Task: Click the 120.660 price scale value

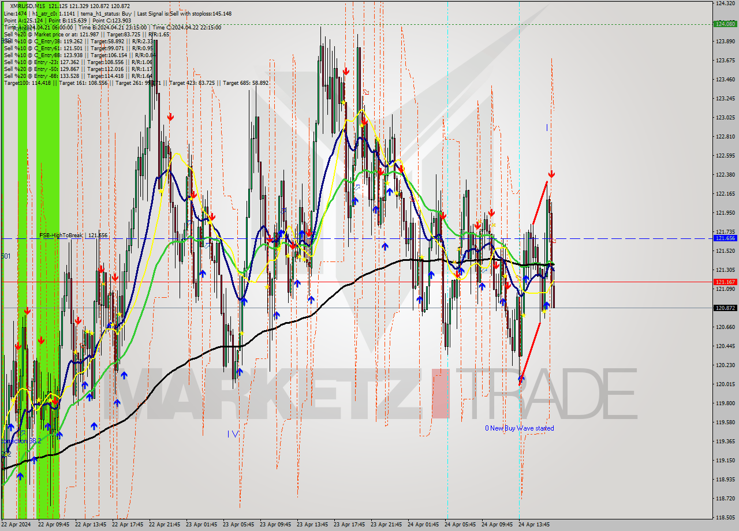Action: point(725,327)
